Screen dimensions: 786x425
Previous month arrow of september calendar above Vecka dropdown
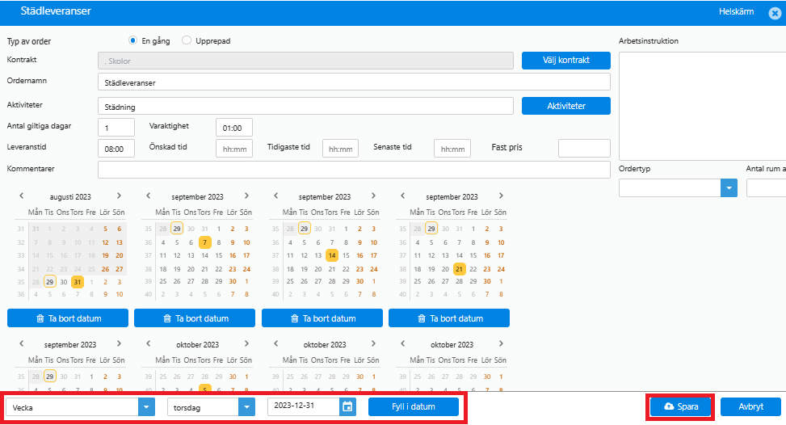tap(22, 344)
